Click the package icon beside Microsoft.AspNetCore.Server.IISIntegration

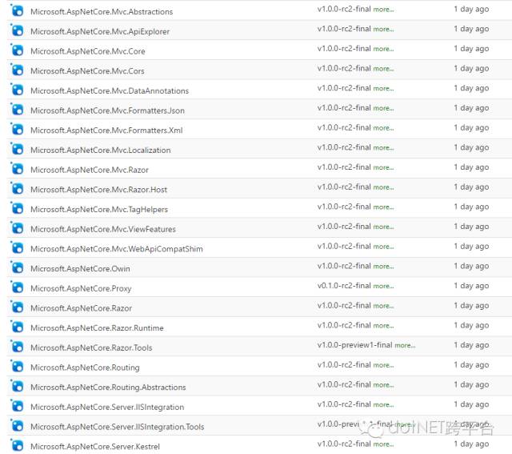click(17, 406)
